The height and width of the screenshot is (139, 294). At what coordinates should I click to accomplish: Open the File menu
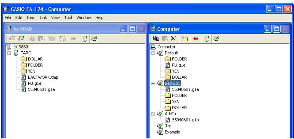click(x=8, y=18)
